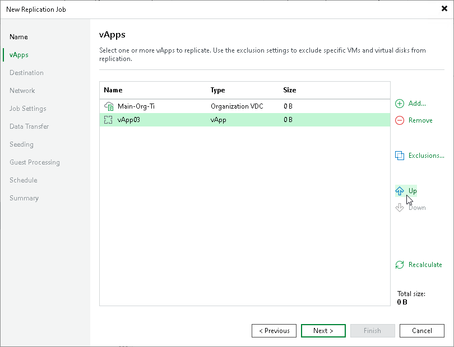Click the green plus Add icon
454x347 pixels.
400,104
